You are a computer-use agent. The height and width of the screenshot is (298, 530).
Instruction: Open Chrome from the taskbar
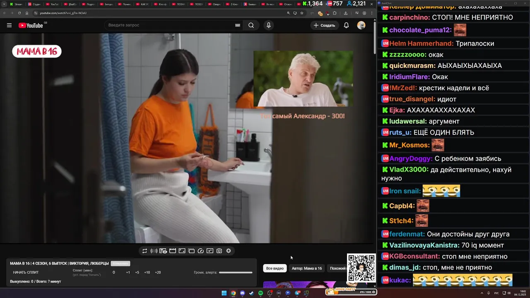point(233,293)
